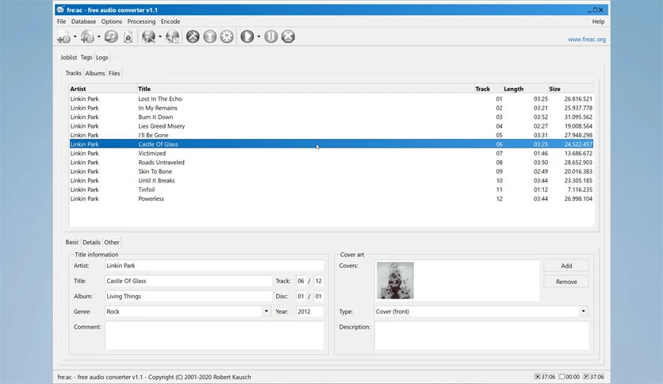Click the Start encoding play icon
This screenshot has width=663, height=384.
[x=247, y=36]
